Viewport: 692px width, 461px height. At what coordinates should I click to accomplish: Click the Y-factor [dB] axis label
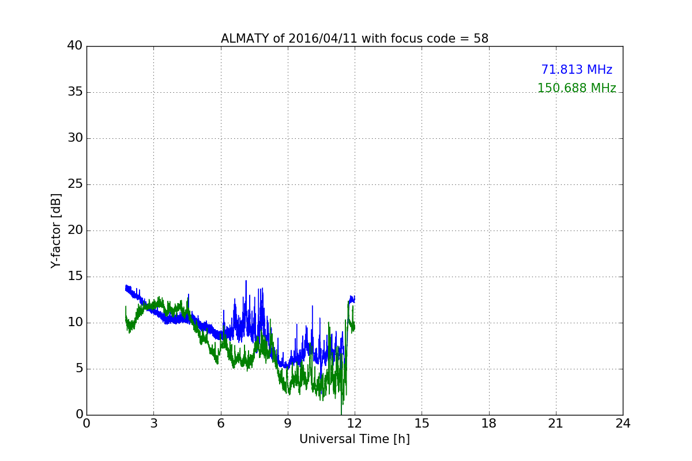pos(56,231)
